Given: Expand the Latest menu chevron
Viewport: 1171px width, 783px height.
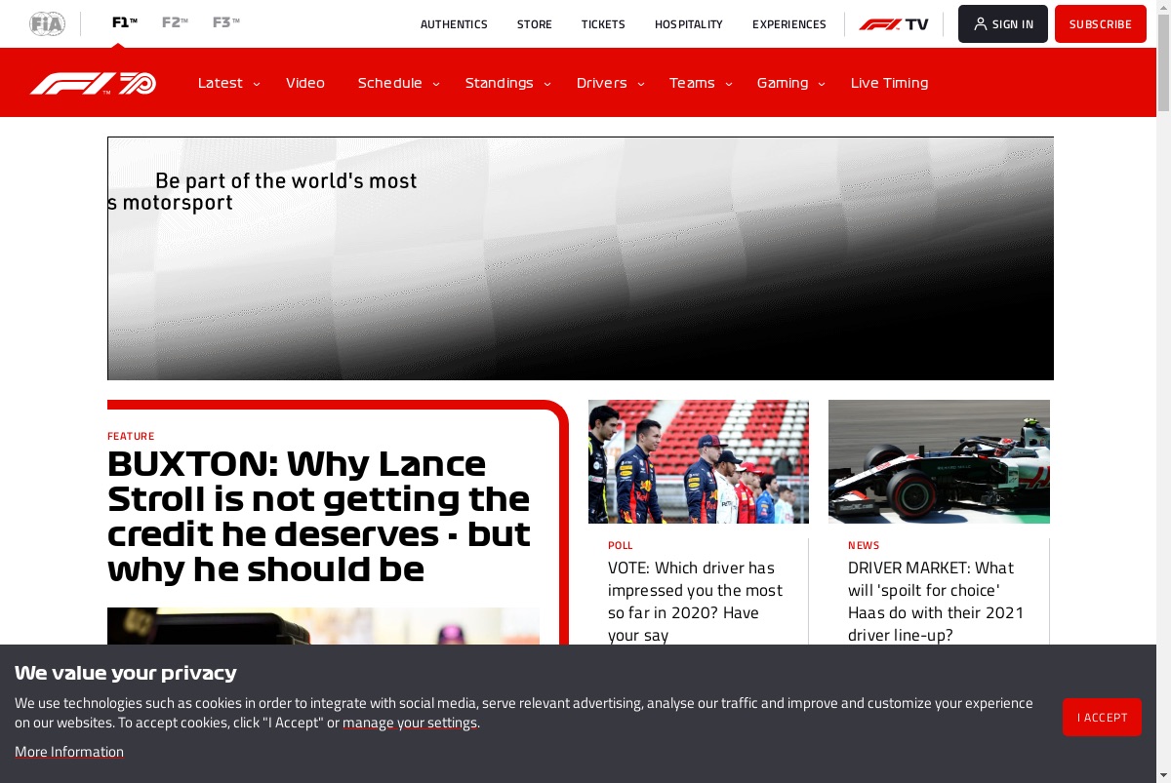Looking at the screenshot, I should [257, 84].
